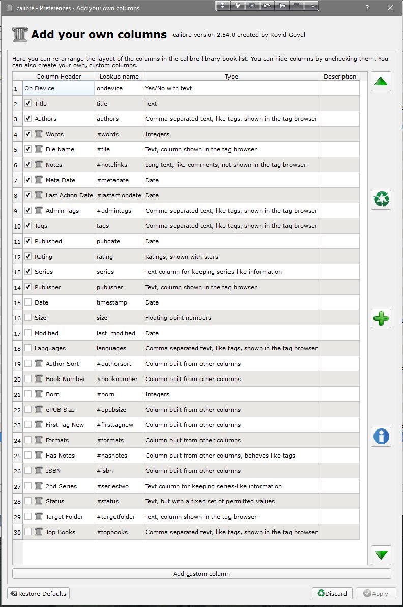Click the Restore Defaults button
This screenshot has width=403, height=607.
point(38,593)
